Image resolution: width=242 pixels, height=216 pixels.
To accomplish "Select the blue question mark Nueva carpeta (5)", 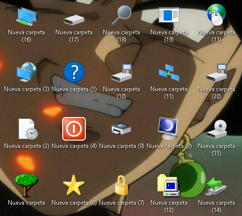I will pos(74,72).
